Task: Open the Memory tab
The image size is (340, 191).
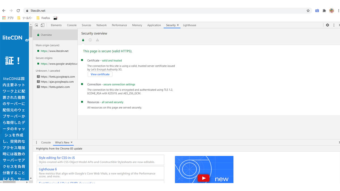Action: [x=137, y=25]
